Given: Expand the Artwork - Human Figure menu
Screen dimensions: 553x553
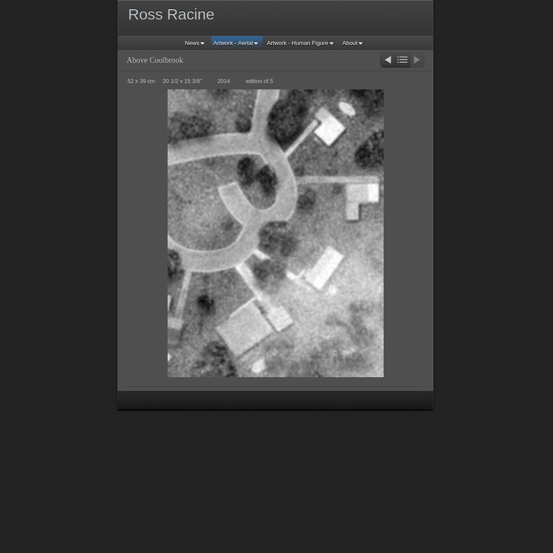Looking at the screenshot, I should (300, 43).
